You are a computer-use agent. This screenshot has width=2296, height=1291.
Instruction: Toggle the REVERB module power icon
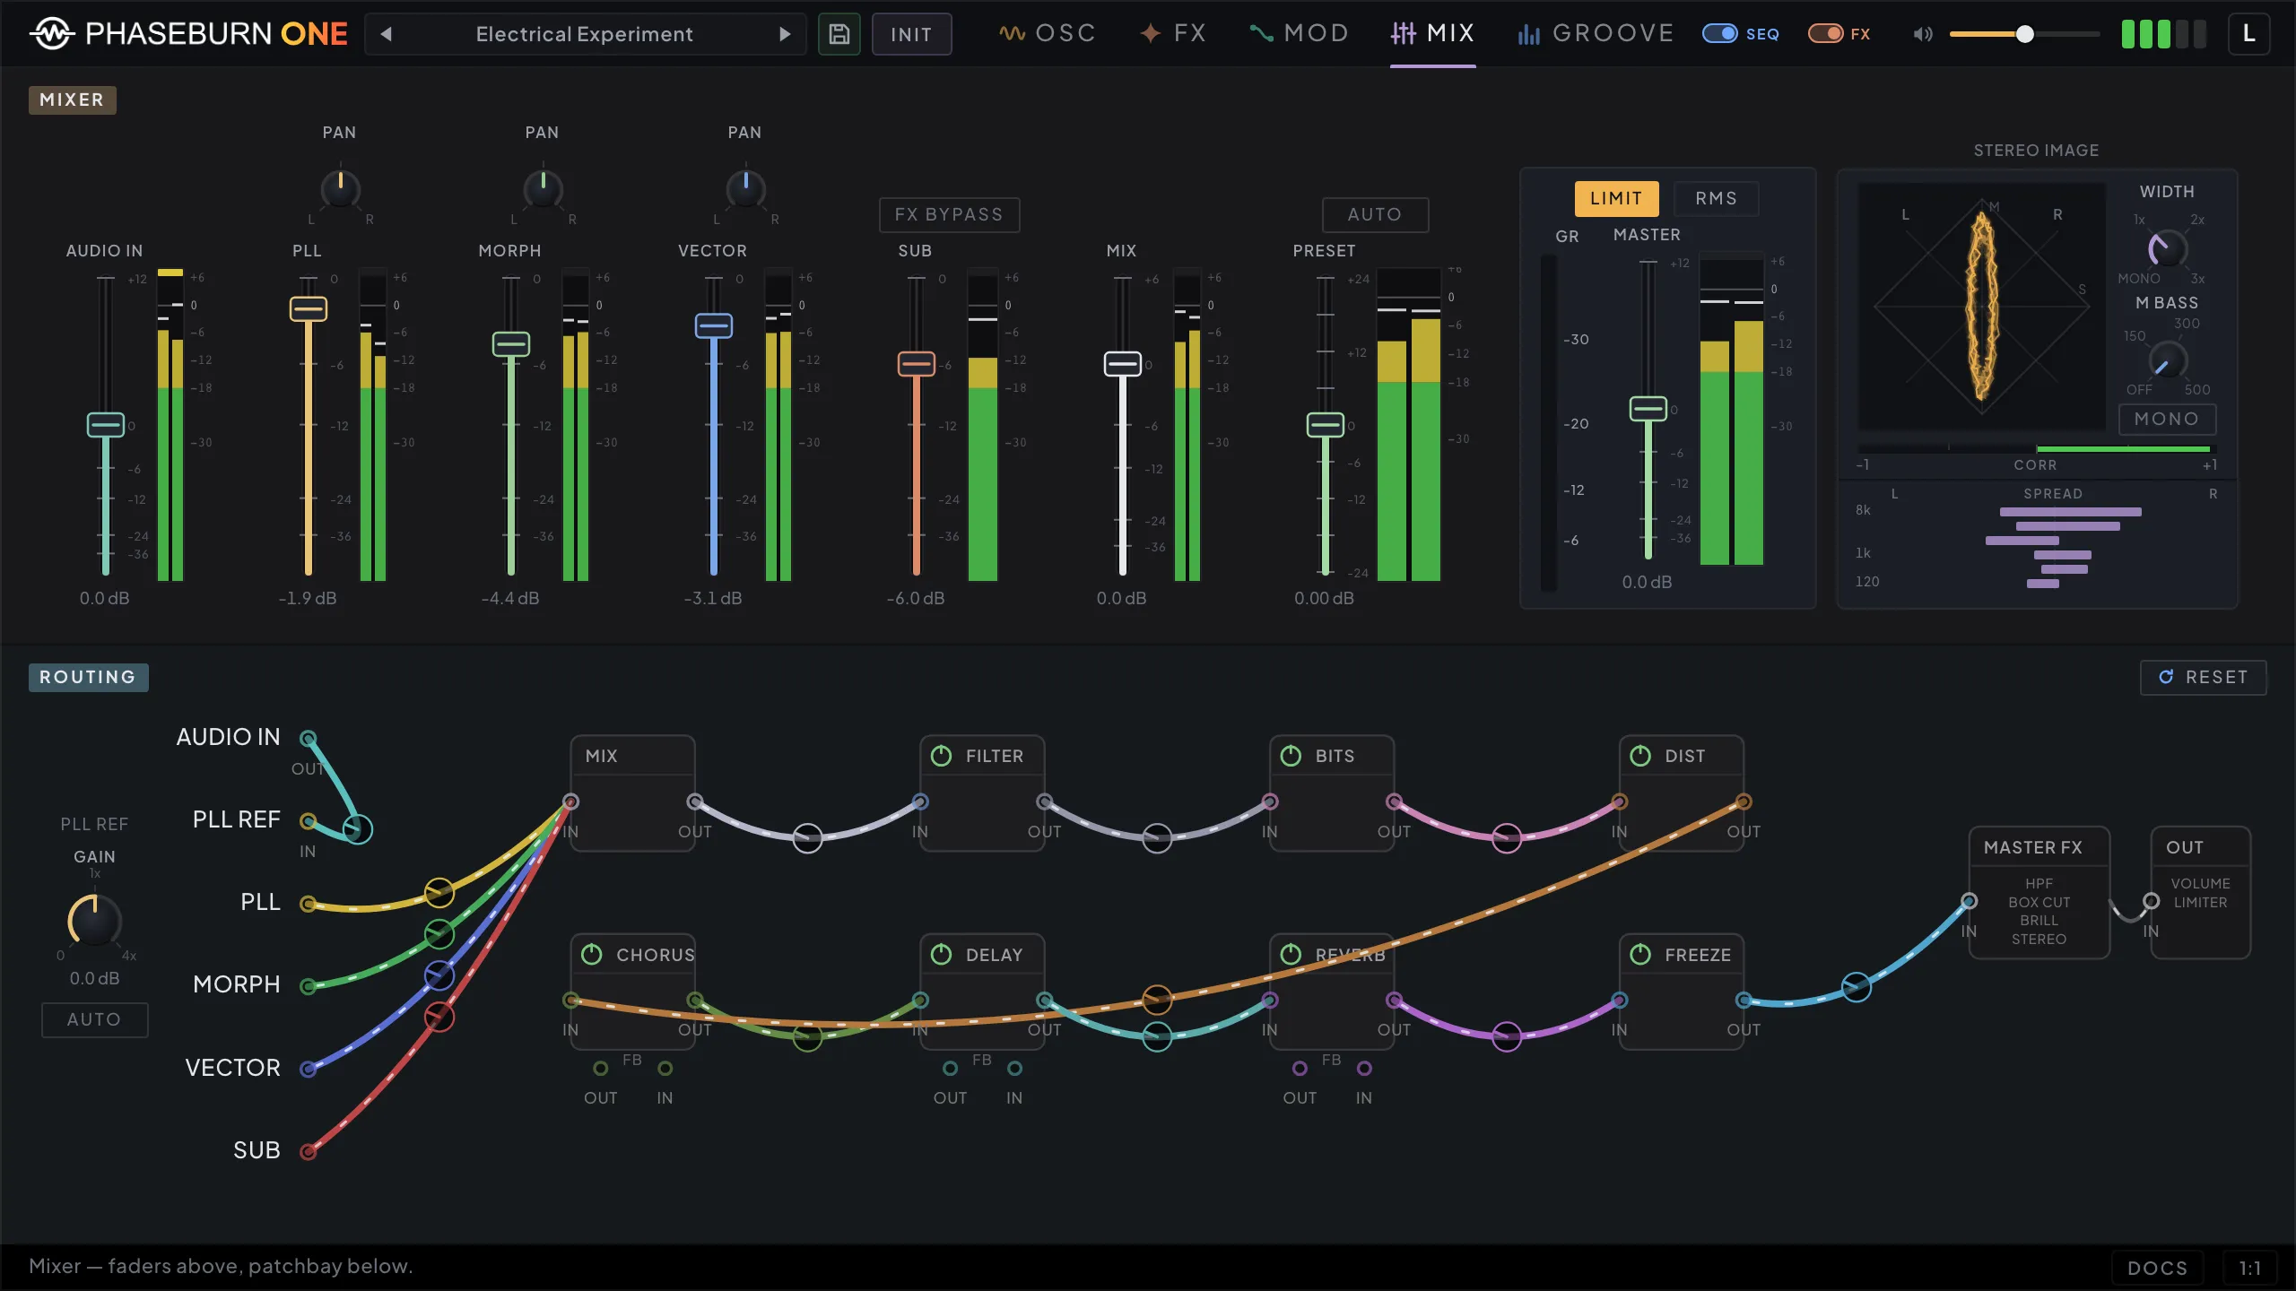coord(1291,954)
